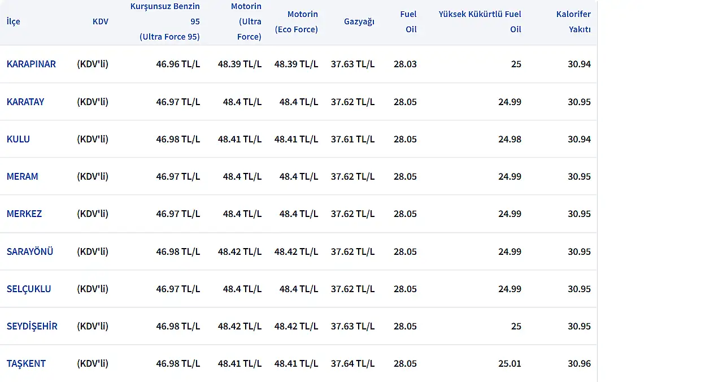Screen dimensions: 723x382
Task: Click the 25.01 high-sulfur fuel oil value
Action: [509, 363]
